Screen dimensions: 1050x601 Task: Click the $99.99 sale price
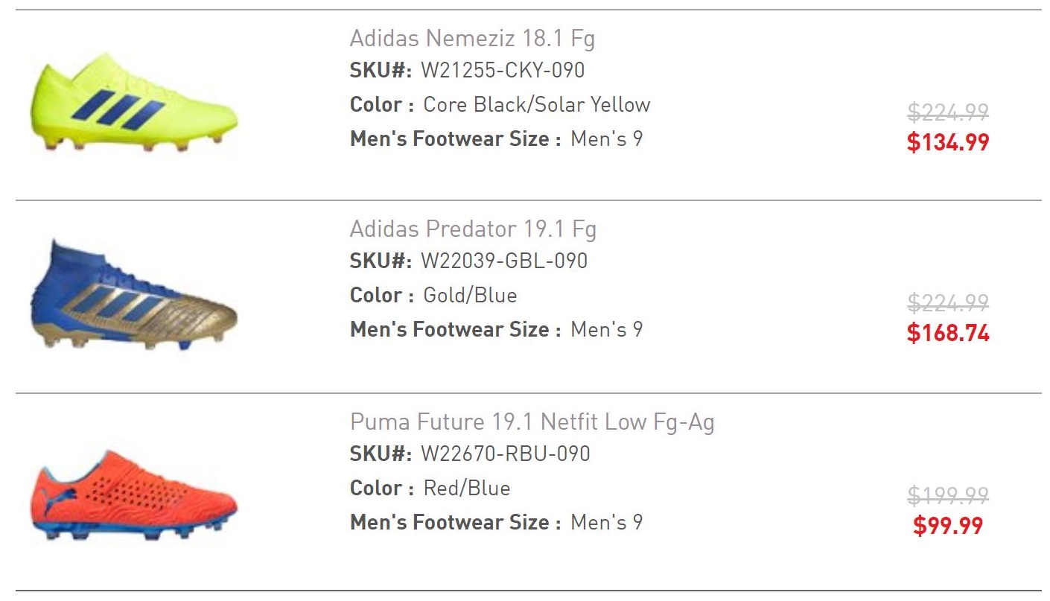(947, 526)
